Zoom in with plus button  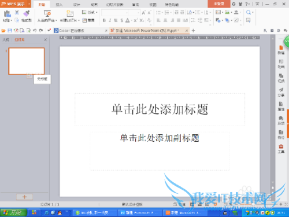click(x=281, y=204)
